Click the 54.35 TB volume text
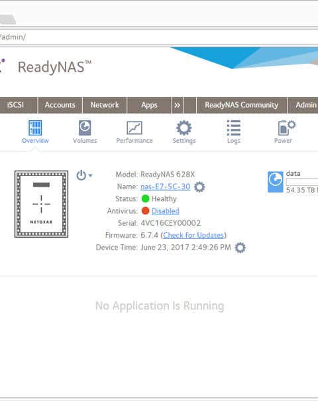The image size is (318, 401). 301,190
